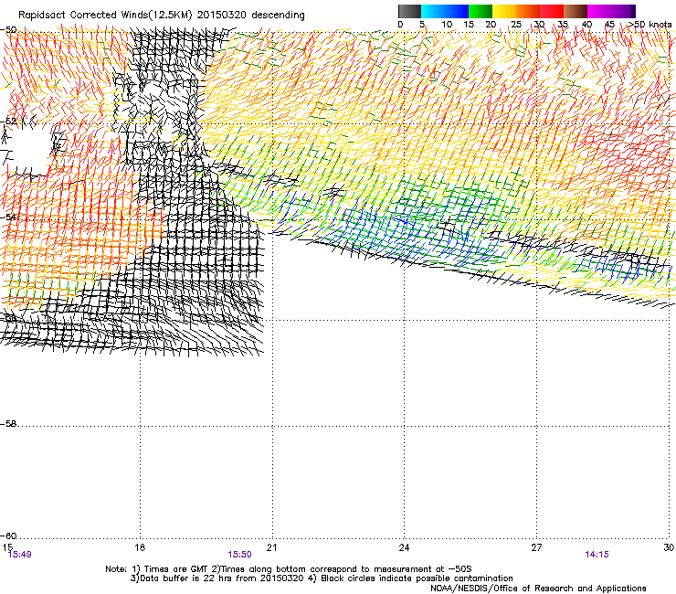Click the cyan 5-10 knots legend color
The height and width of the screenshot is (594, 676).
(x=433, y=11)
